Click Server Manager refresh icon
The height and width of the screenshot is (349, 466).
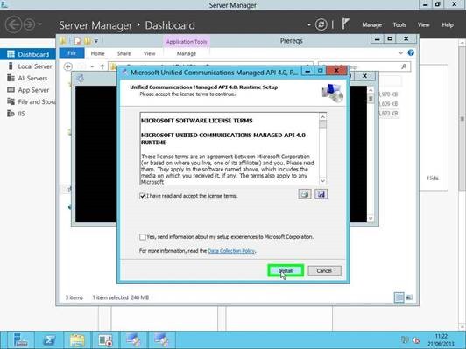(321, 24)
